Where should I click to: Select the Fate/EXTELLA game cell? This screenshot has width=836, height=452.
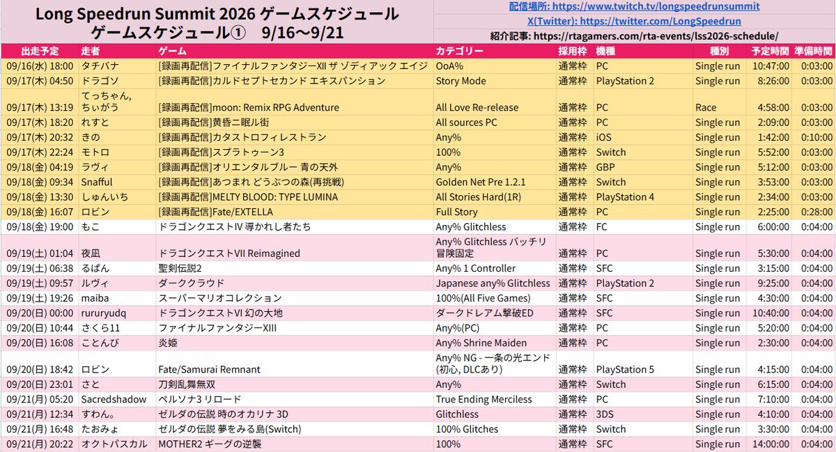[294, 212]
